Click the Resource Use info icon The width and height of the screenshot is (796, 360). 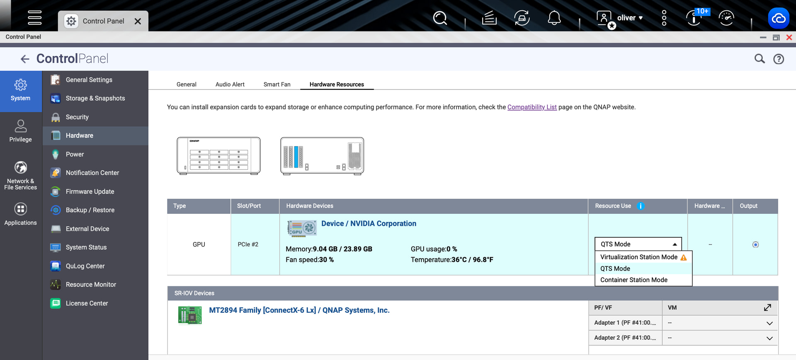[641, 206]
